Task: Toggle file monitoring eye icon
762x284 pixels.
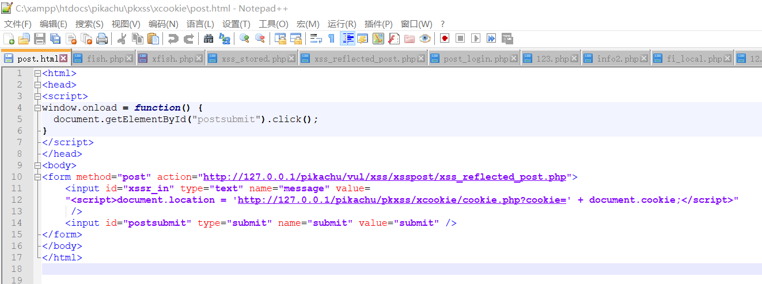Action: [424, 39]
